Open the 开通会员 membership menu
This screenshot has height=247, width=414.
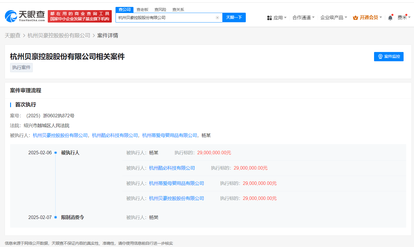[368, 18]
